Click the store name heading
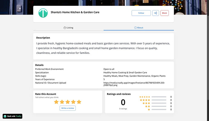 coord(75,12)
